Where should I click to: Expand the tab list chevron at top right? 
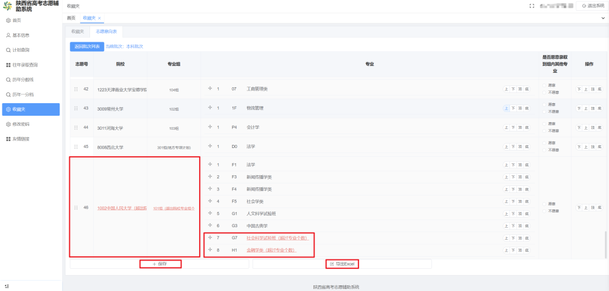603,18
